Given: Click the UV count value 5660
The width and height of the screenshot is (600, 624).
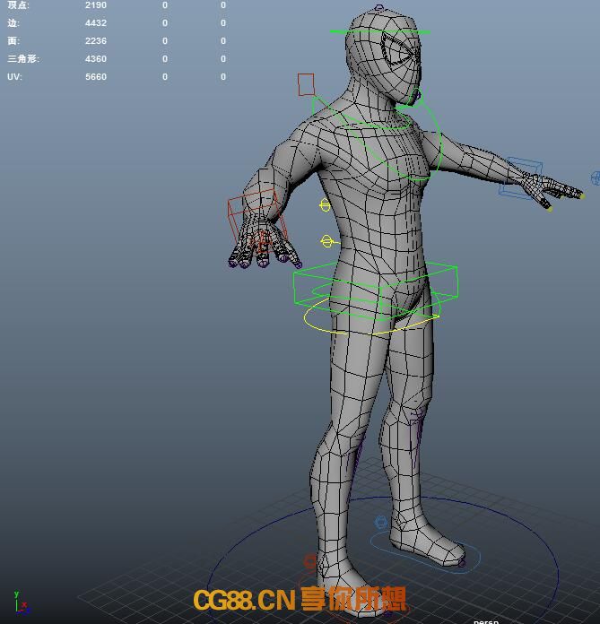Looking at the screenshot, I should click(x=96, y=77).
